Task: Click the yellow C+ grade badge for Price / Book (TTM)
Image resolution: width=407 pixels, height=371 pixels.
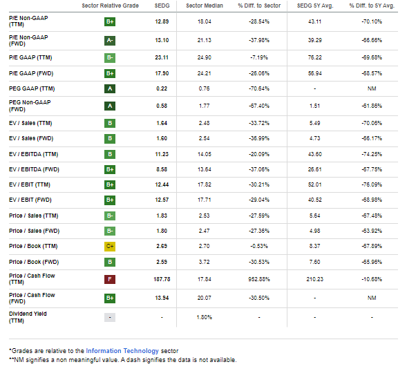Action: pyautogui.click(x=110, y=246)
